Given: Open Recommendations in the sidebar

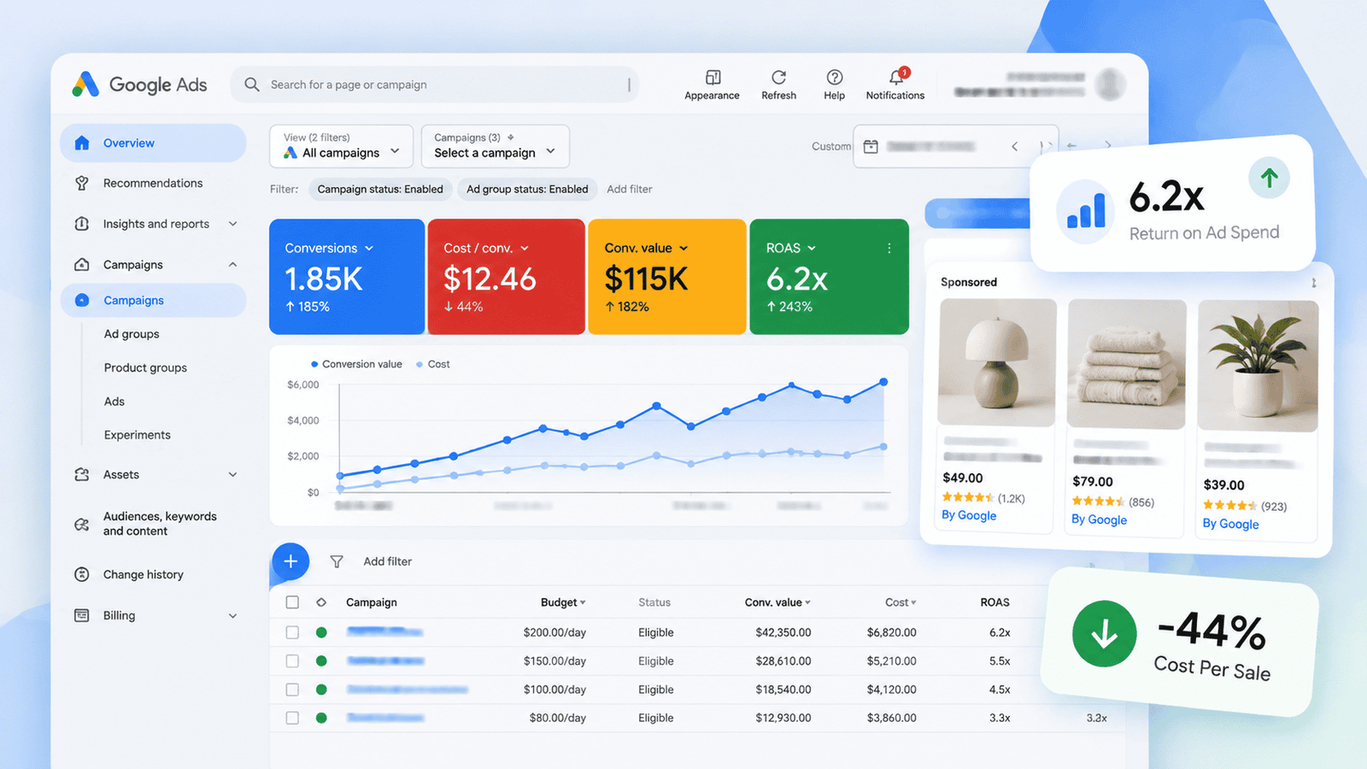Looking at the screenshot, I should [x=153, y=183].
